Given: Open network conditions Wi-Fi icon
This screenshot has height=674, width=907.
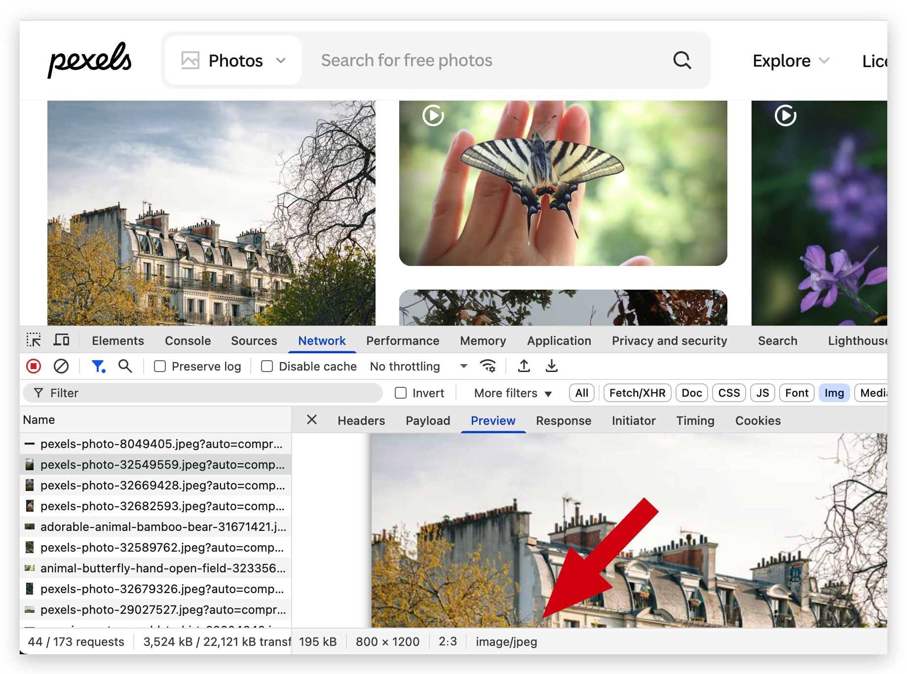Looking at the screenshot, I should point(488,366).
